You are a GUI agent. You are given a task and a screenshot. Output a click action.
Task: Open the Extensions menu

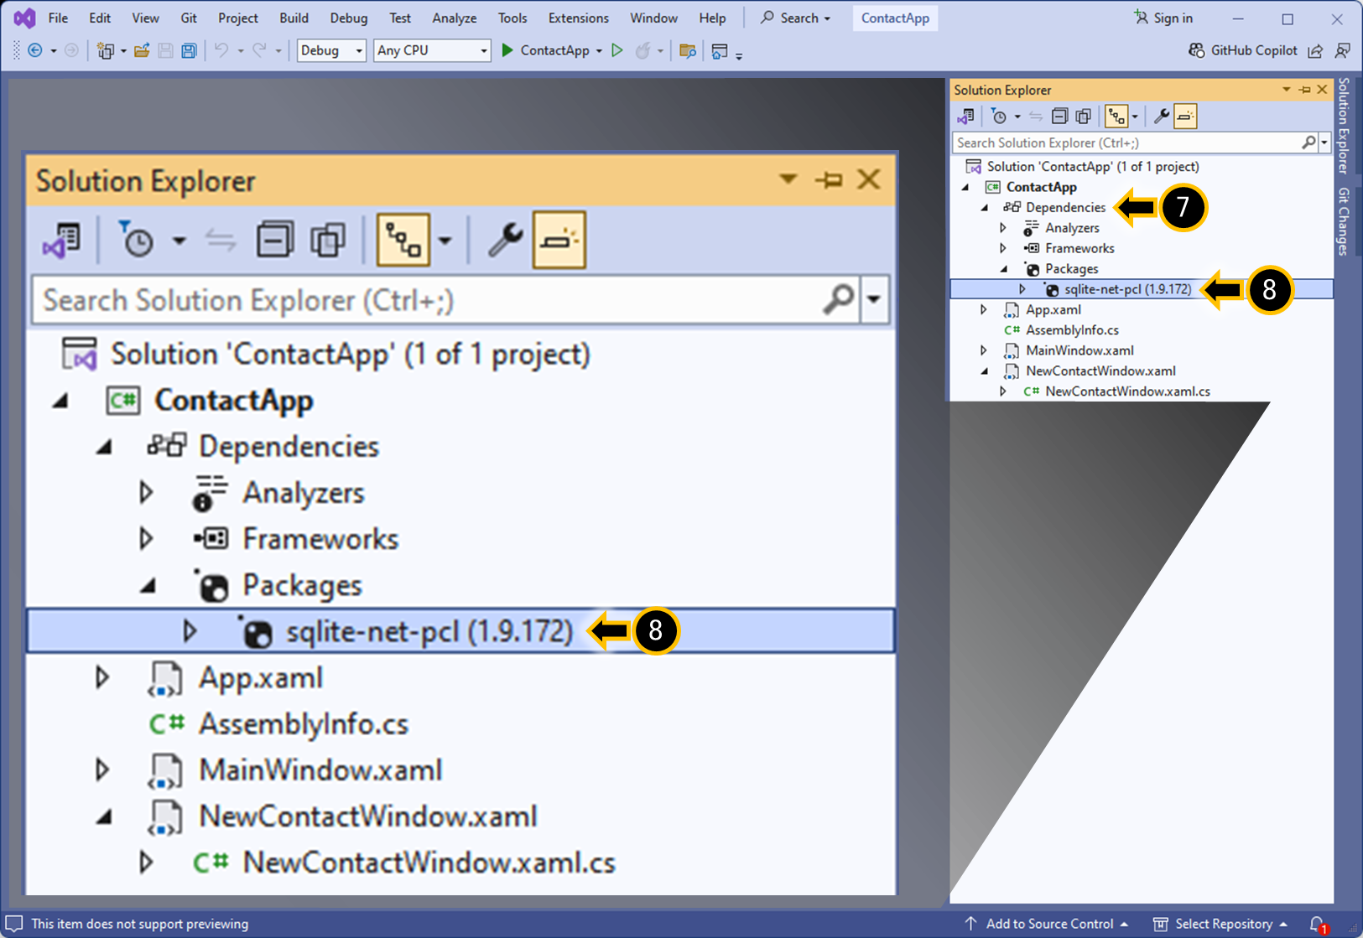(578, 18)
